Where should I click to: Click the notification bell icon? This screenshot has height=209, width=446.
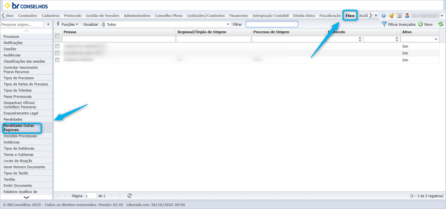391,16
